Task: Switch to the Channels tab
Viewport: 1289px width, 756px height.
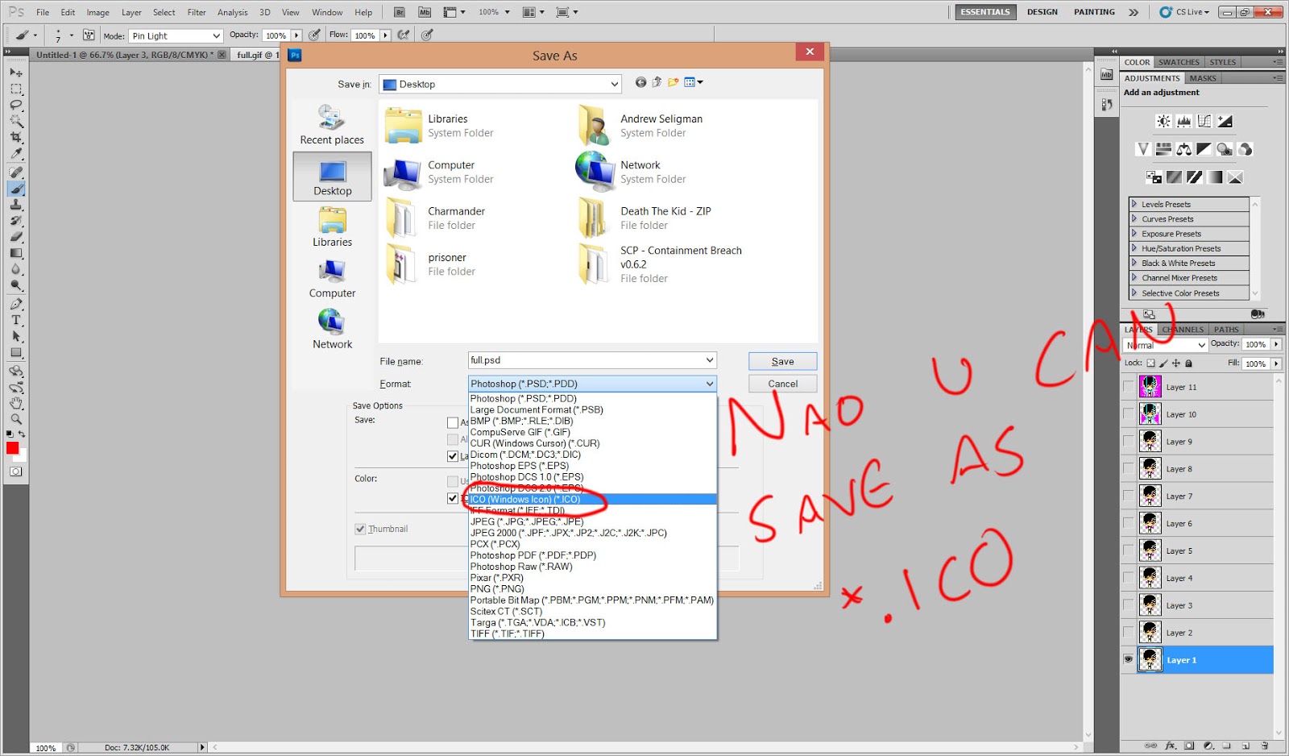Action: [x=1182, y=329]
